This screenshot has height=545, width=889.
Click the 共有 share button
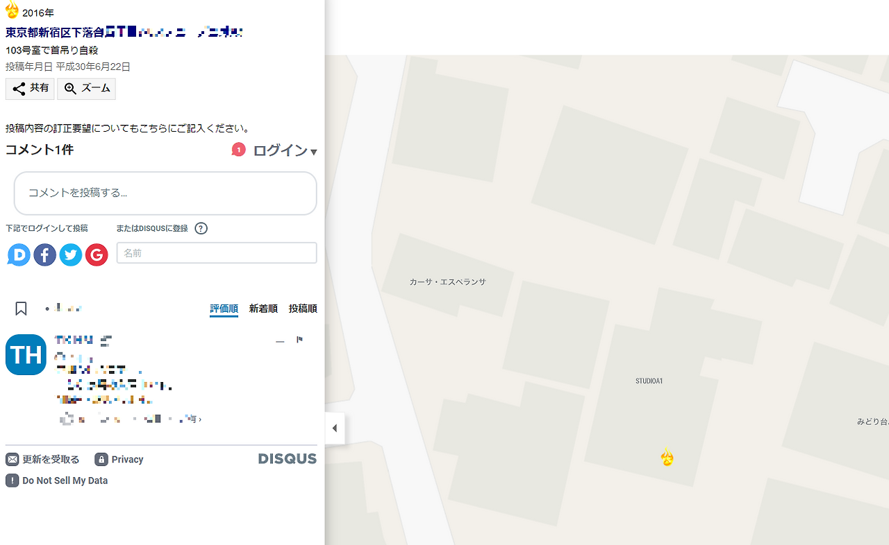tap(29, 88)
